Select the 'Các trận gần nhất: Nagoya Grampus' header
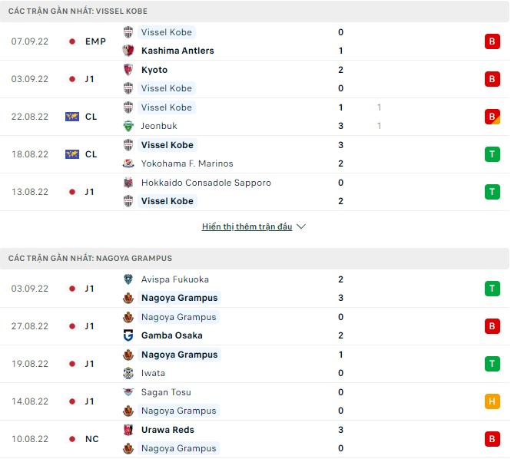The width and height of the screenshot is (514, 459). [x=91, y=259]
